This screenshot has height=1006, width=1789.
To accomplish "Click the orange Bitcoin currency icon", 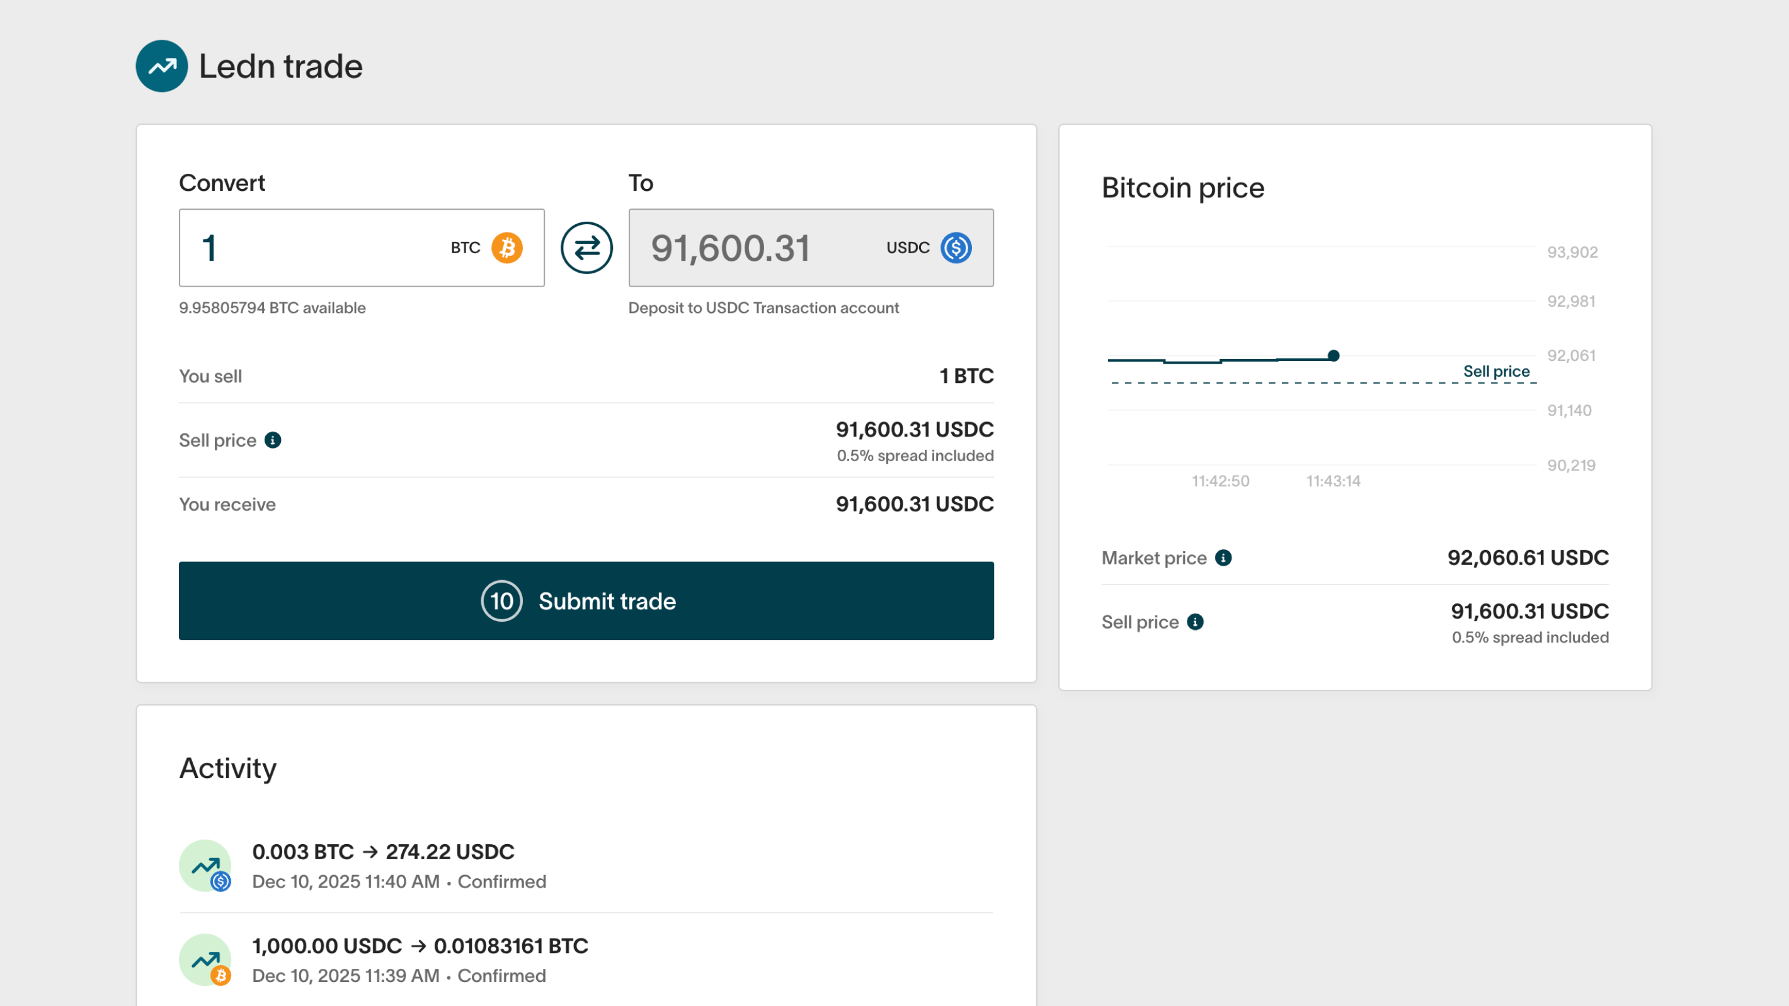I will point(507,248).
